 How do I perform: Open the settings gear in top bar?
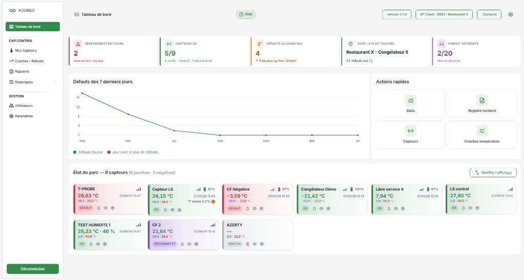tap(510, 14)
